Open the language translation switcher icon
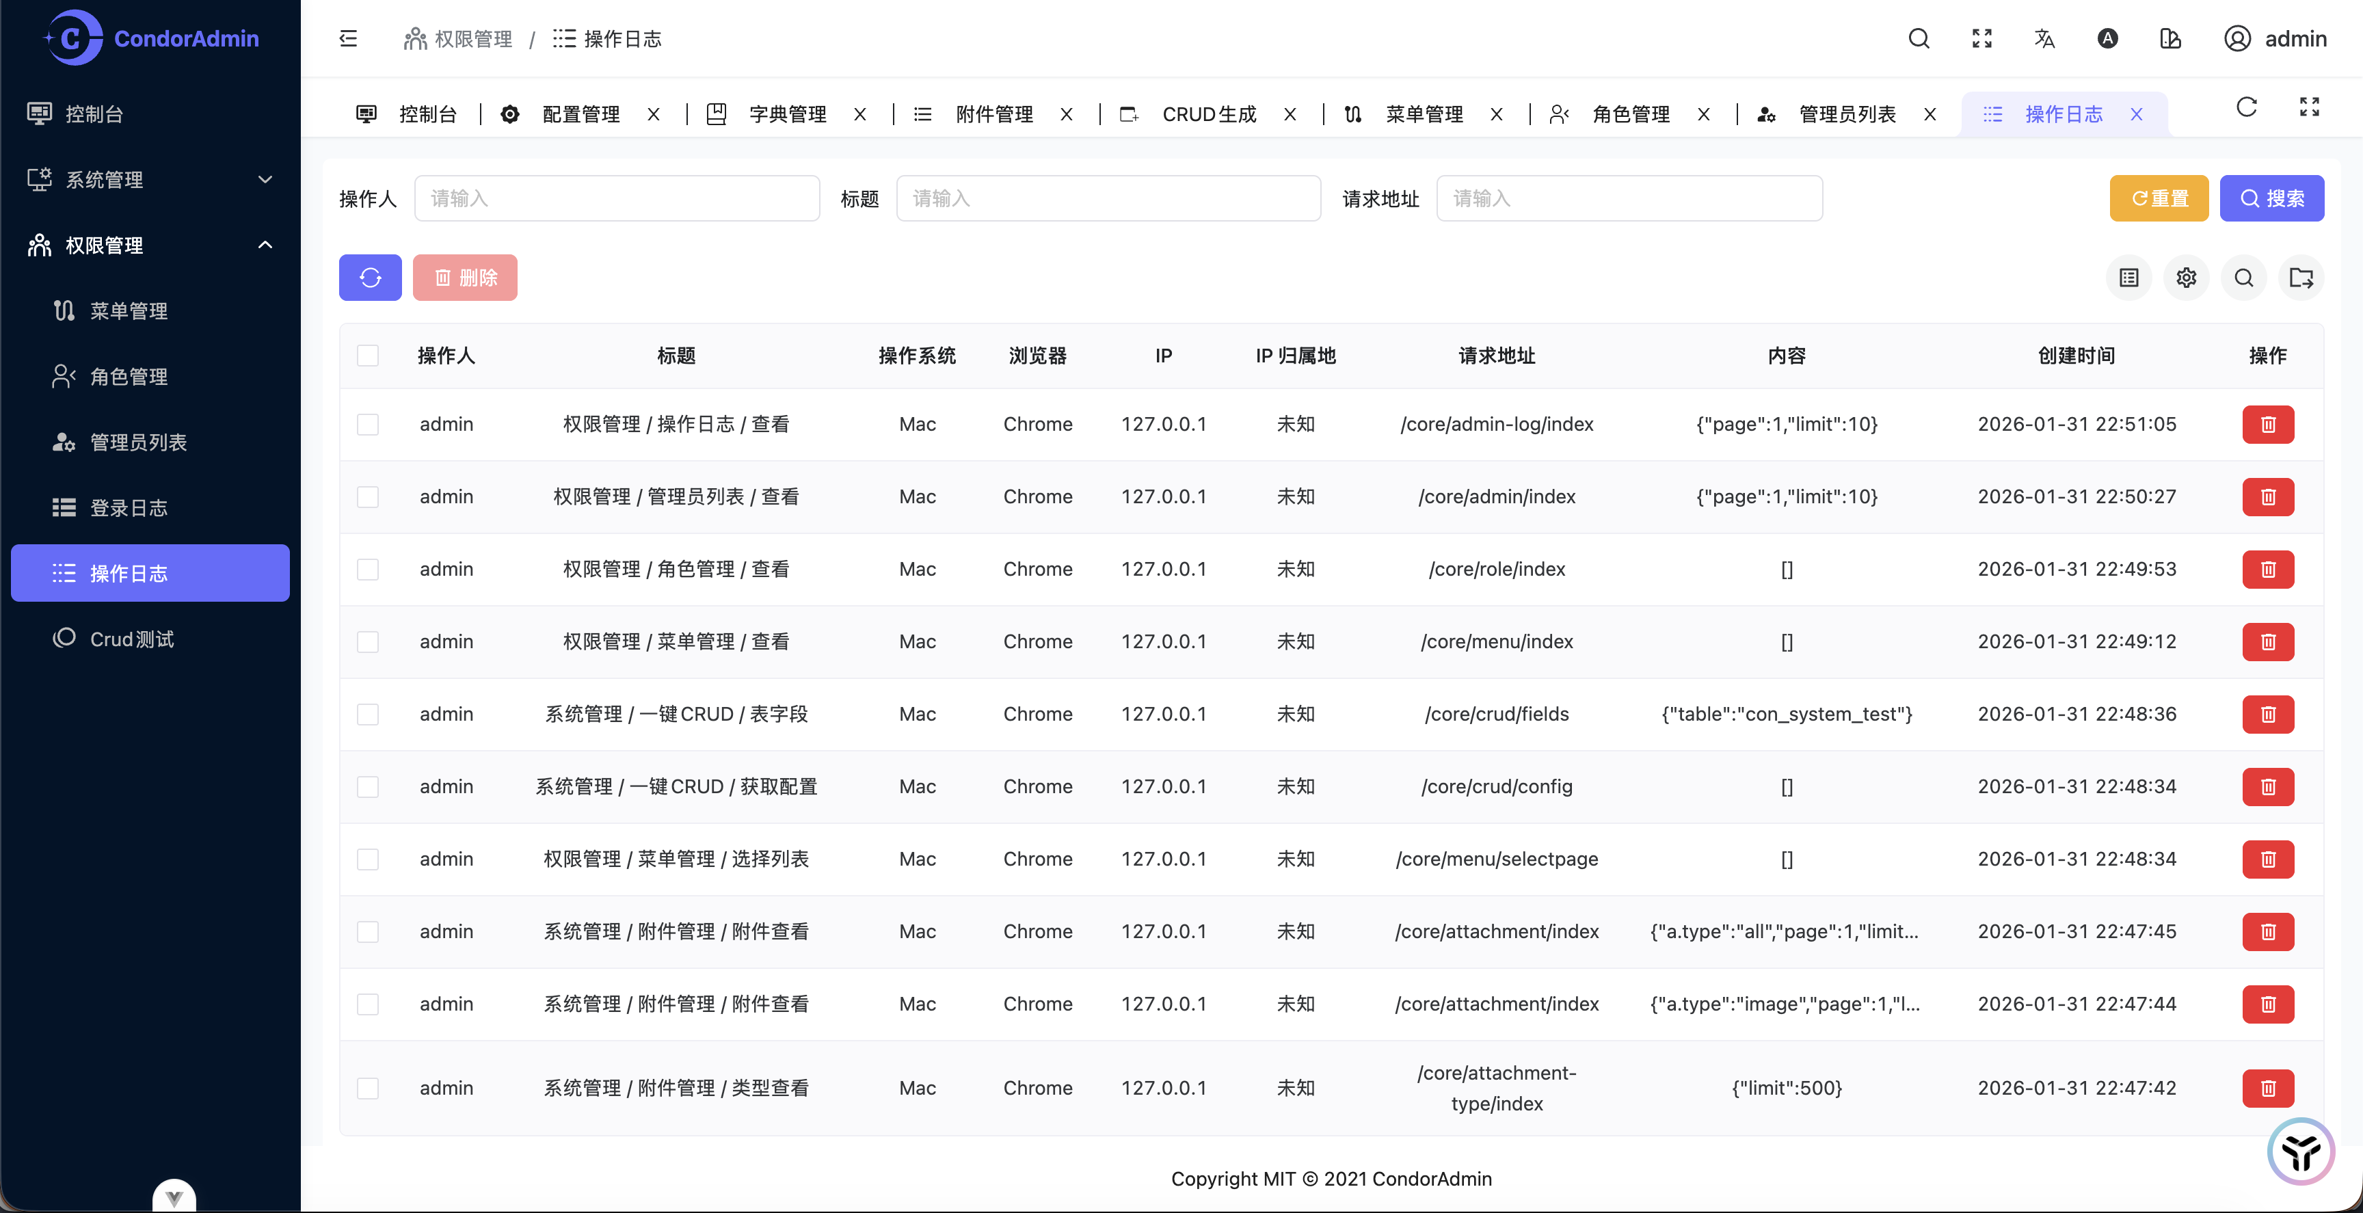The height and width of the screenshot is (1213, 2363). pos(2044,38)
